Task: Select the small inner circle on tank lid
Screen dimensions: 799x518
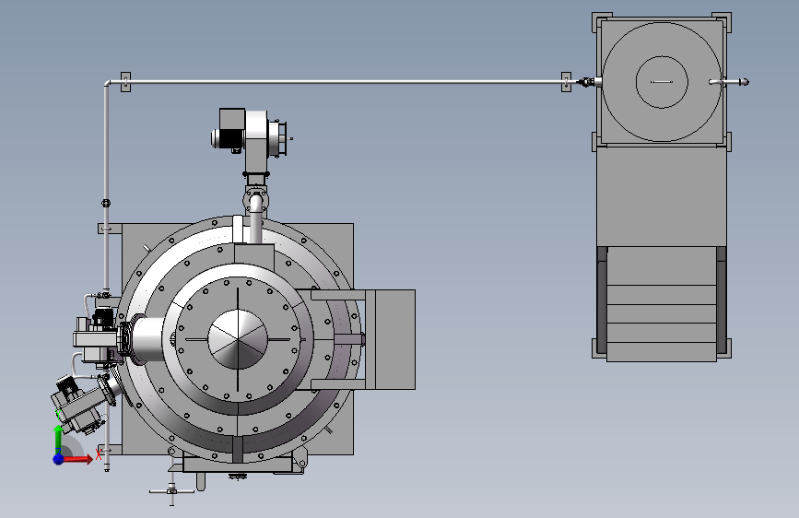Action: point(662,82)
